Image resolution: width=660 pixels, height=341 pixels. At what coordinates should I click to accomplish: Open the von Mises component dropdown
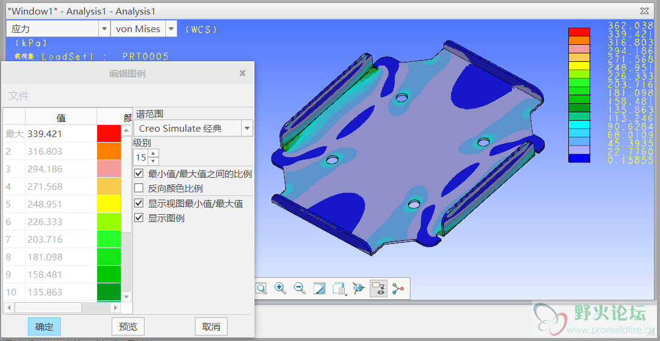(x=171, y=29)
